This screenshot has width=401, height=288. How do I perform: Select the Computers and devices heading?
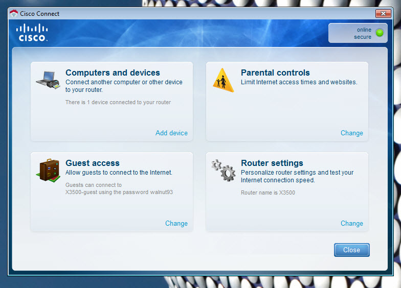click(x=113, y=73)
